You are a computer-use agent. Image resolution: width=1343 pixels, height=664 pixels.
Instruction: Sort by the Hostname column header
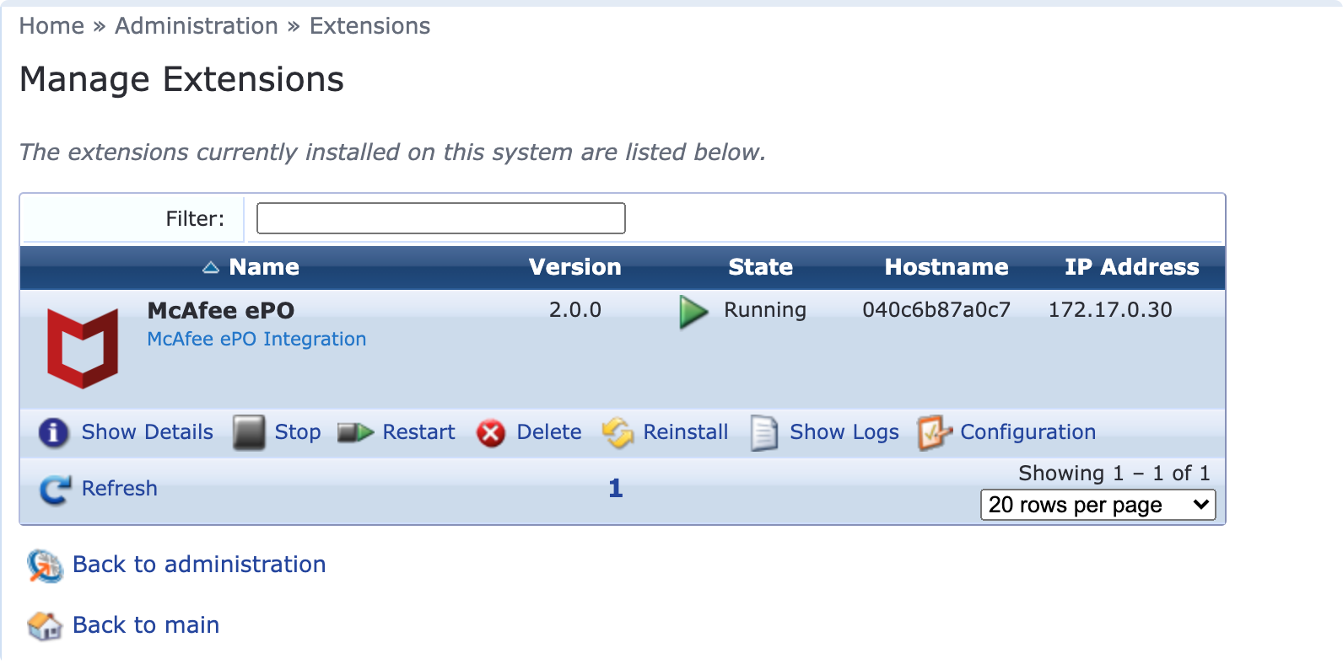tap(947, 267)
